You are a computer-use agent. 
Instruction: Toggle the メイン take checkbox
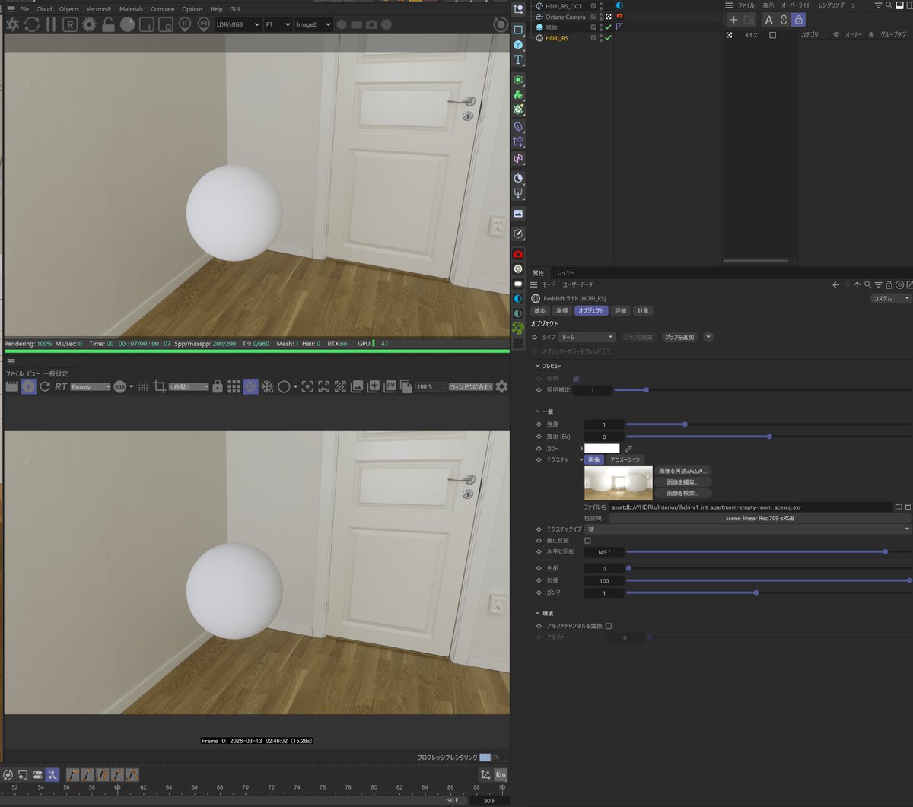772,35
